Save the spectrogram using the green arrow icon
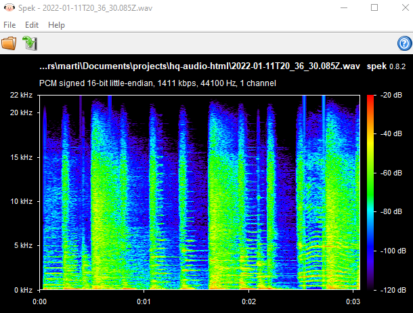The height and width of the screenshot is (313, 413). coord(30,43)
